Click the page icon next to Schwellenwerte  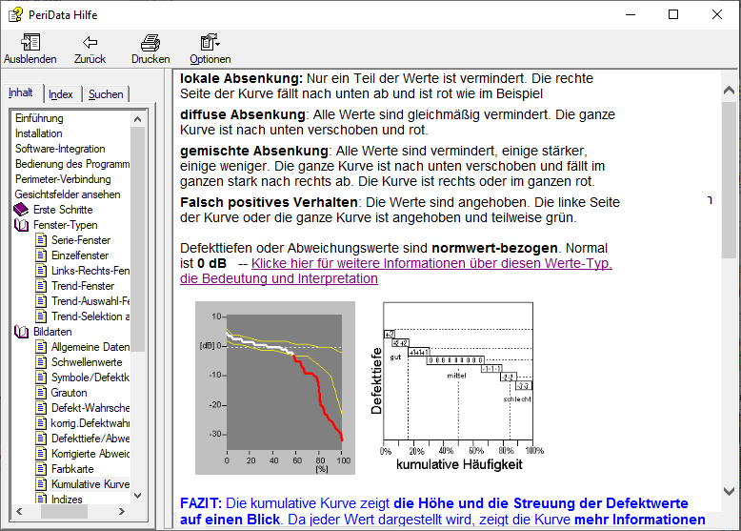tap(42, 361)
